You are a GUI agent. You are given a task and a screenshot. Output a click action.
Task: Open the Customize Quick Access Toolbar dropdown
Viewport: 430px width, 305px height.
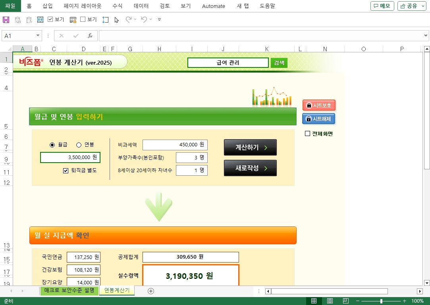coord(159,19)
